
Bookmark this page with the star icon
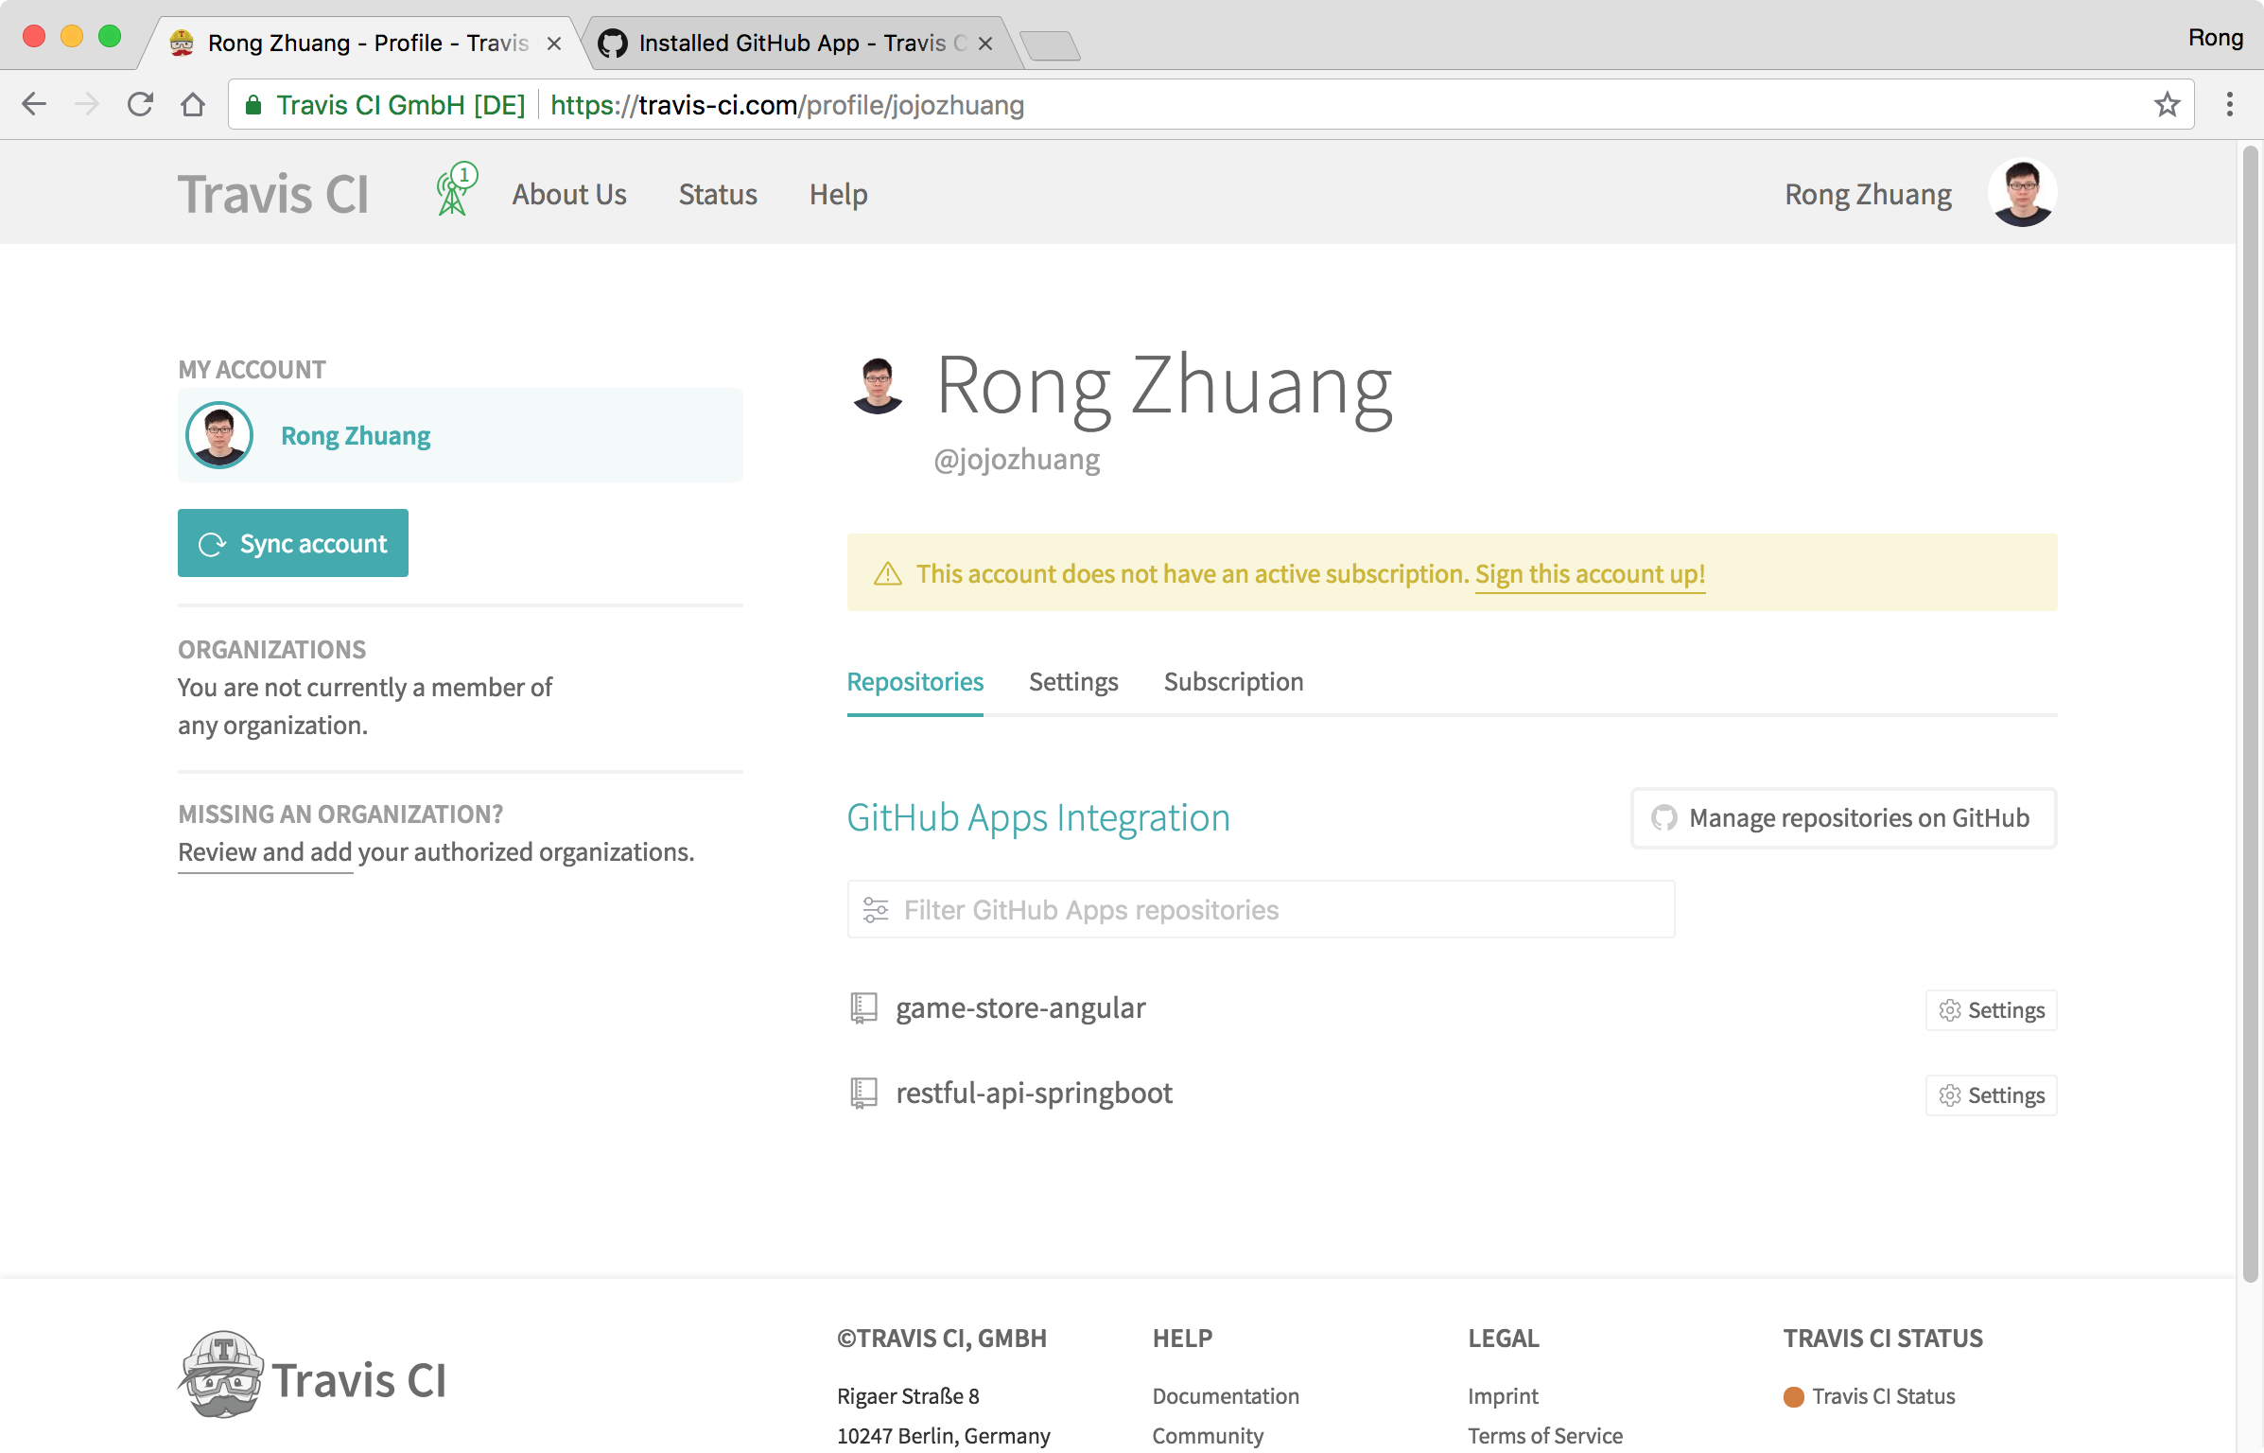(x=2167, y=104)
